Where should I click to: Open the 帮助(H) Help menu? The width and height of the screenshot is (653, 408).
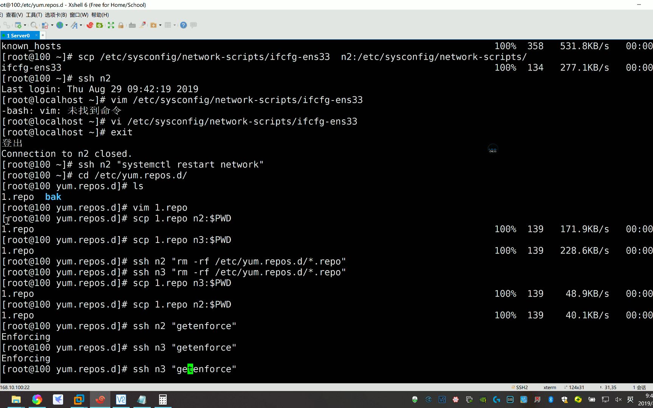pos(100,15)
